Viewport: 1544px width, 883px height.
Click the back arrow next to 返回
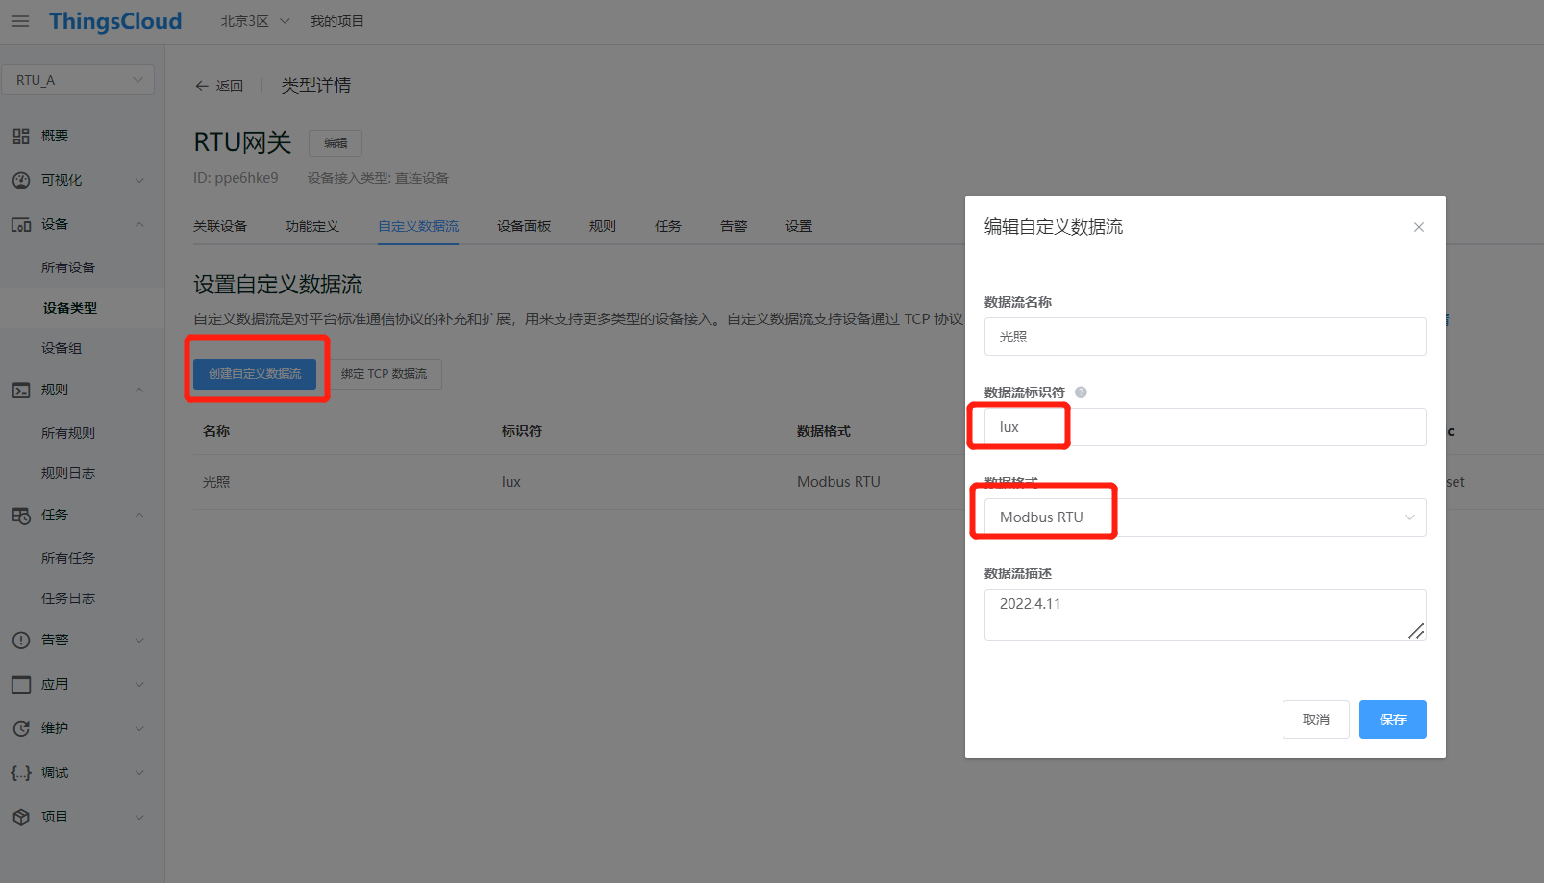click(201, 86)
